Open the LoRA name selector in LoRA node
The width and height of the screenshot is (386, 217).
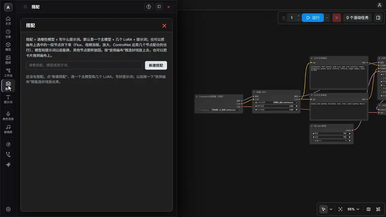pos(276,102)
